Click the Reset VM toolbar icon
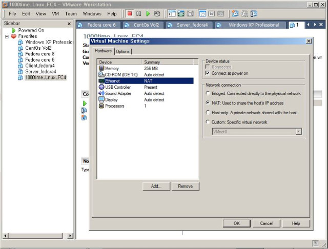The image size is (328, 249). 157,14
